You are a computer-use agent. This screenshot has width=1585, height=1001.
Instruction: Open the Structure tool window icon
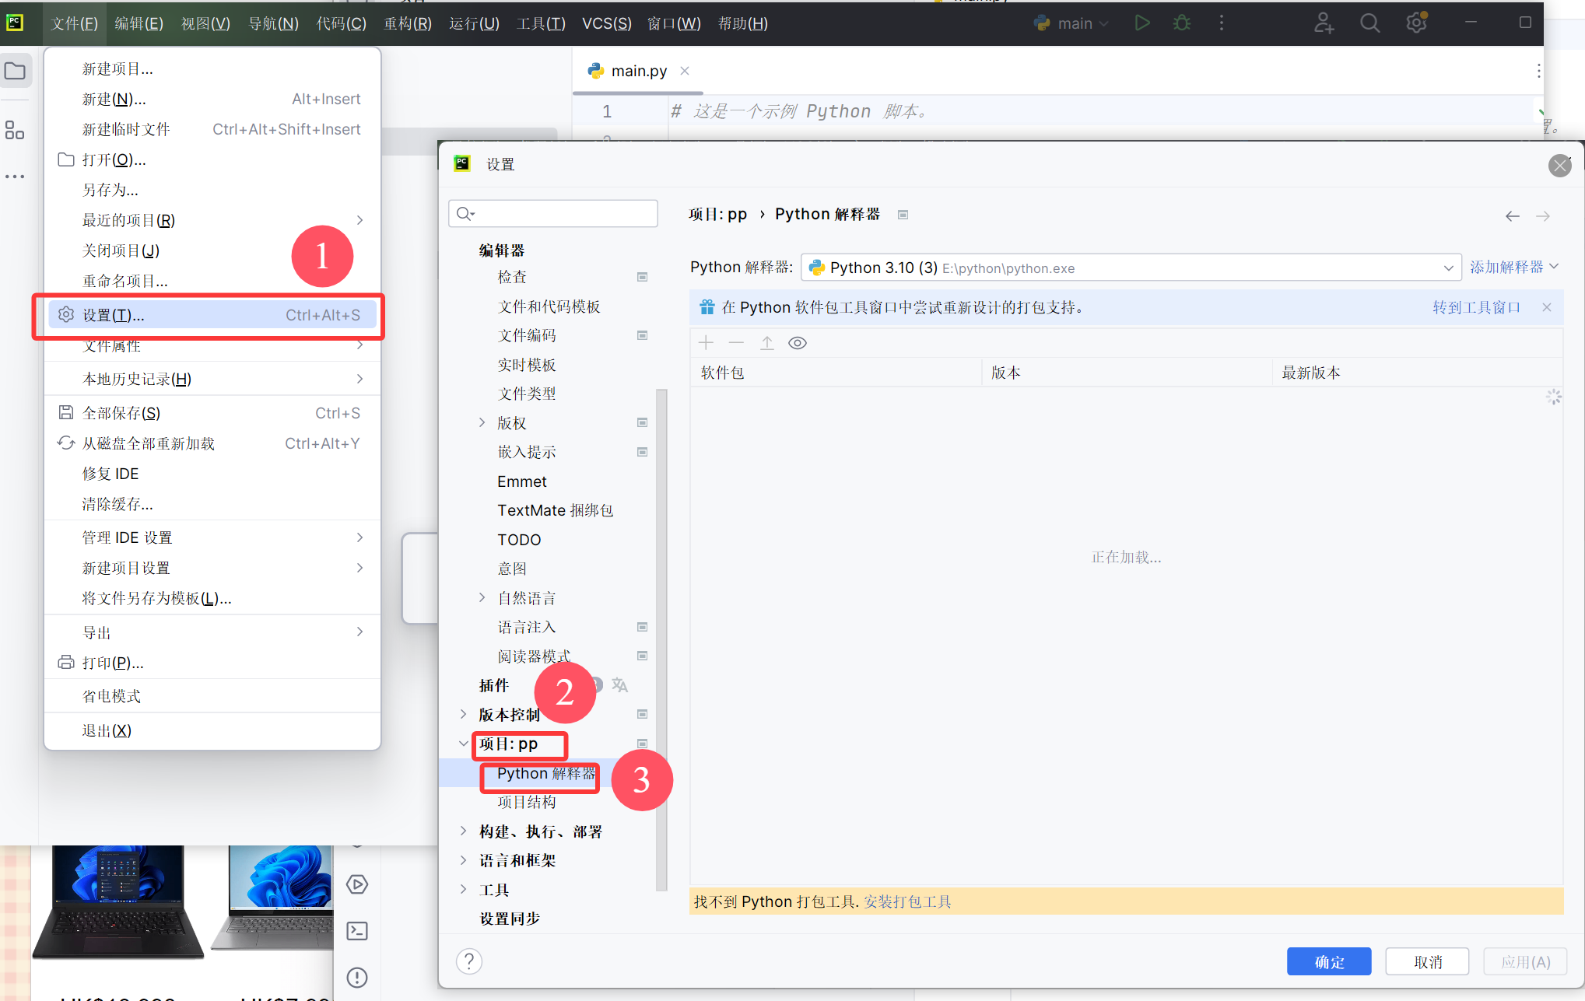click(15, 130)
